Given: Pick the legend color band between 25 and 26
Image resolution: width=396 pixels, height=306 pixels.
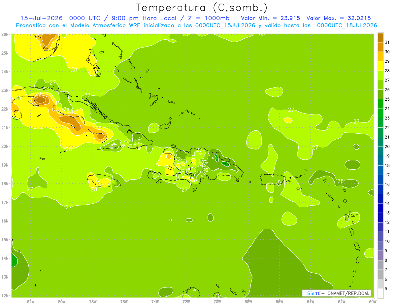Looking at the screenshot, I should coord(380,94).
